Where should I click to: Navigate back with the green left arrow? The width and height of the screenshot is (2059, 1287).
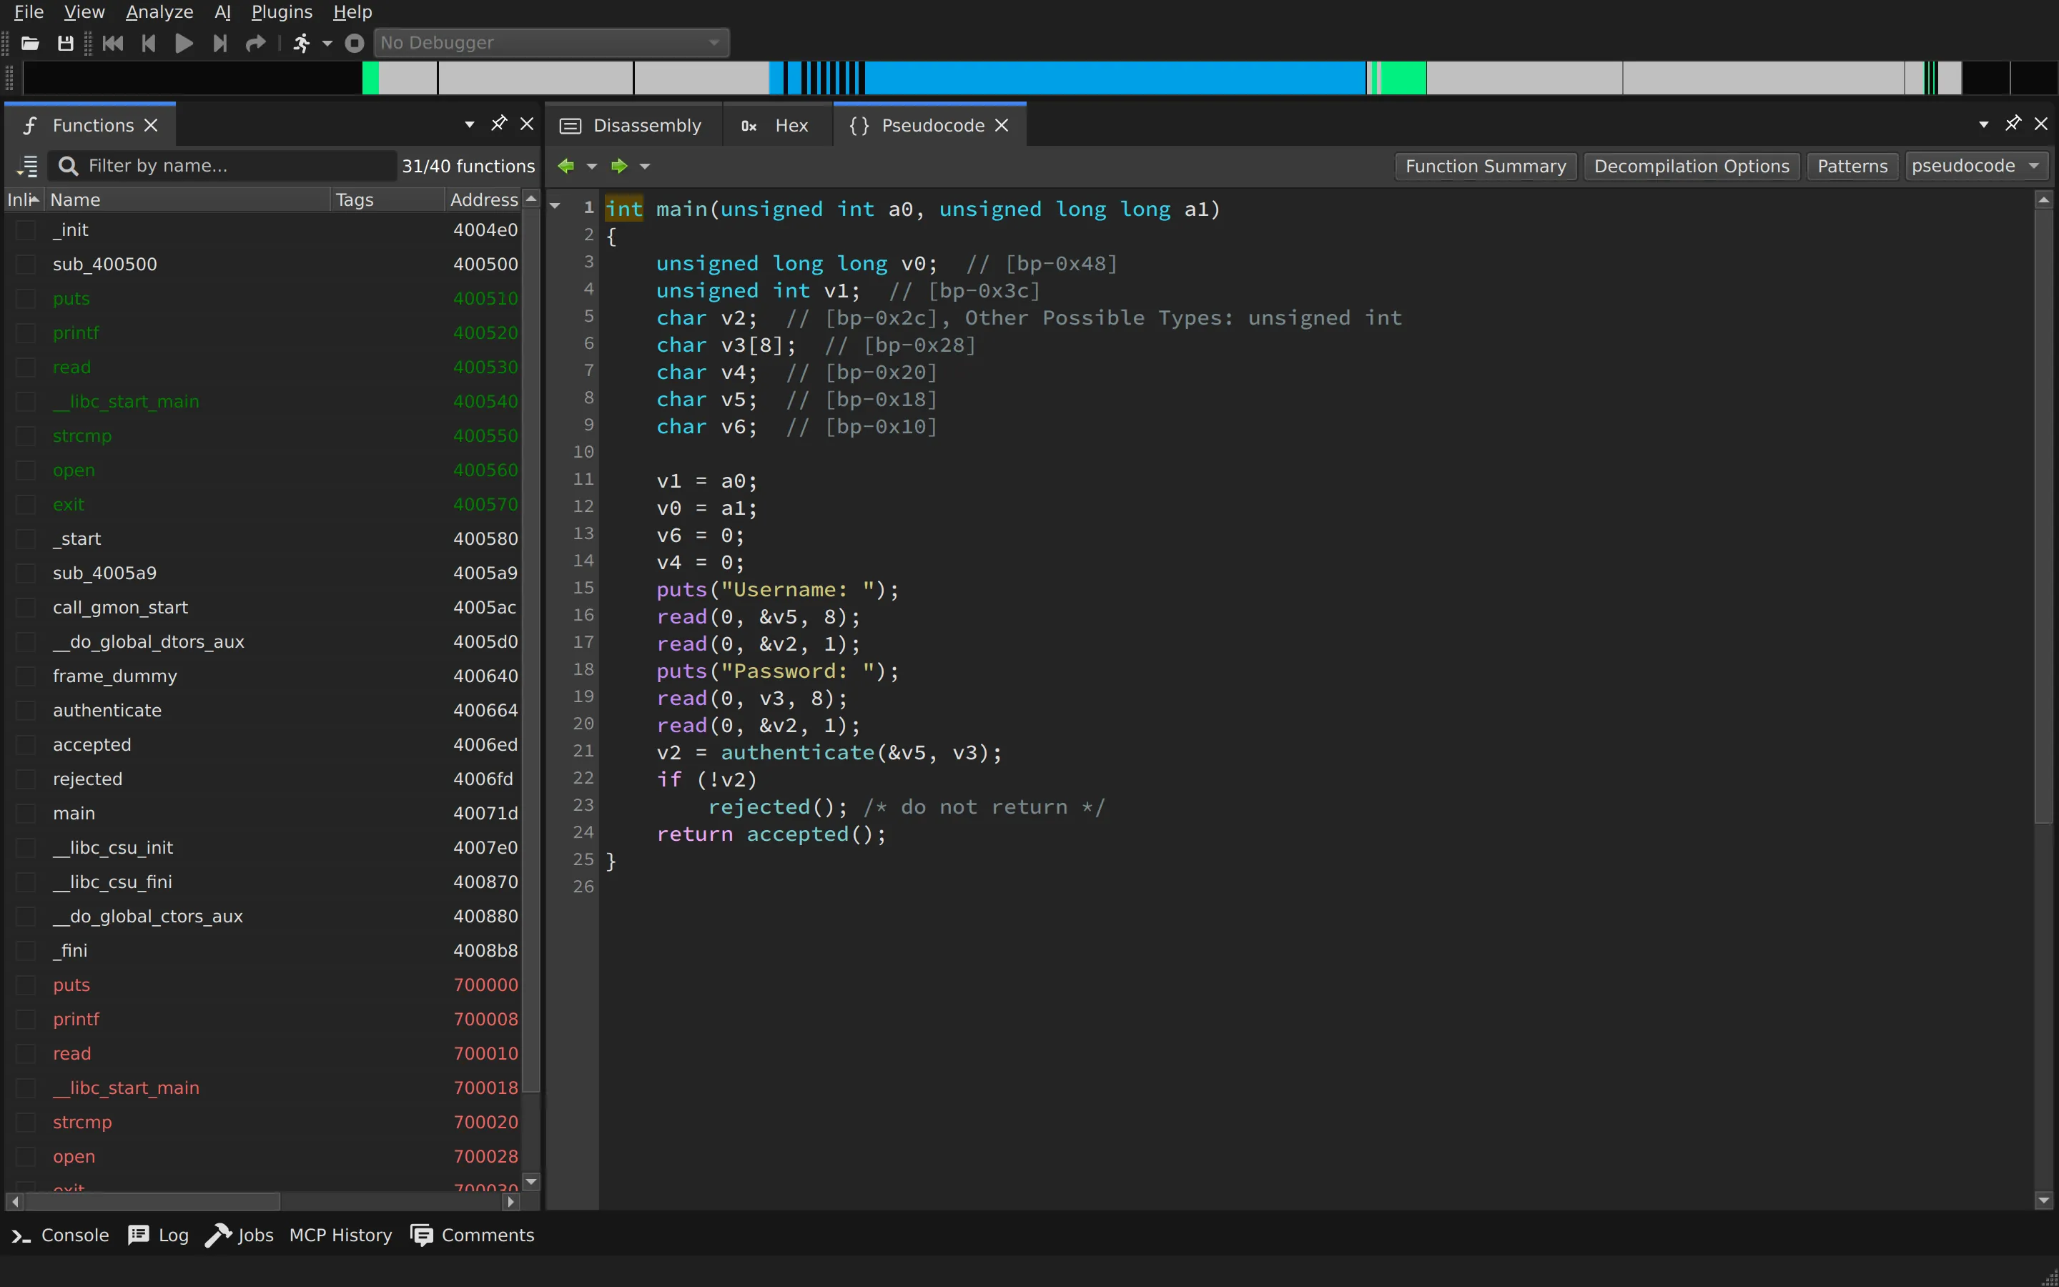pos(566,166)
